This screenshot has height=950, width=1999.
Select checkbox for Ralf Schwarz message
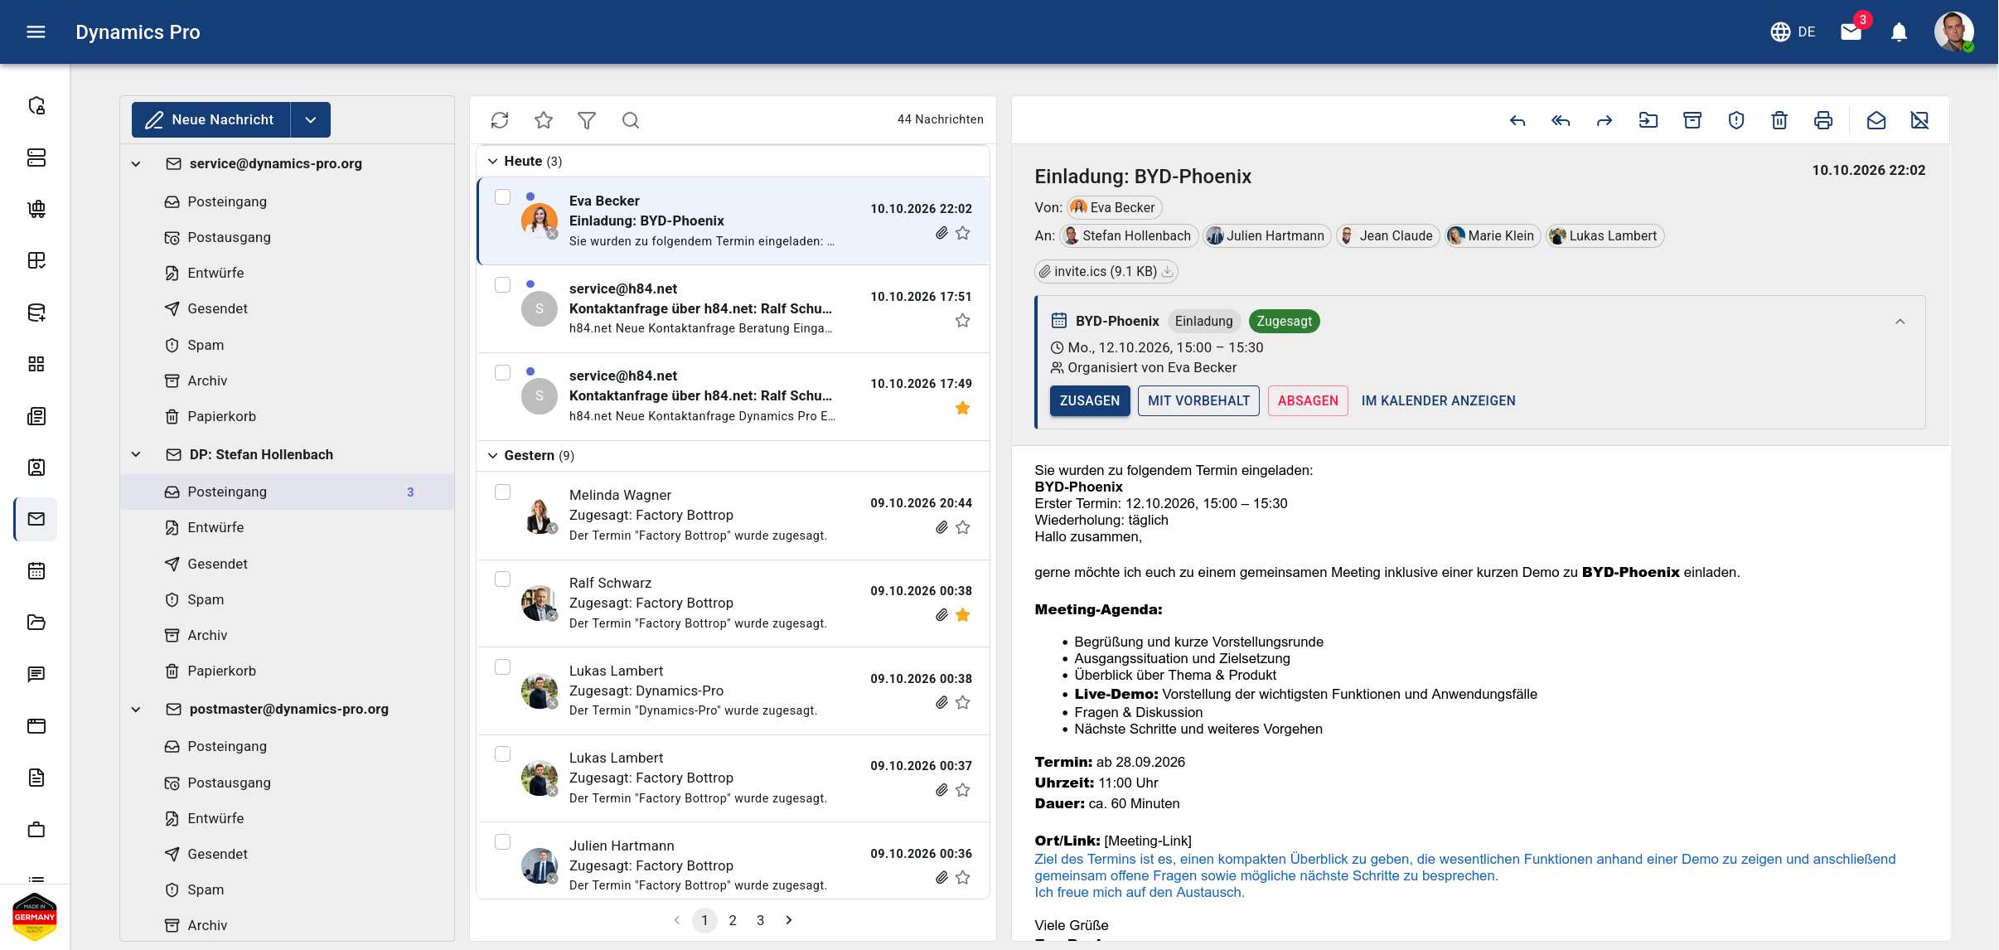502,579
